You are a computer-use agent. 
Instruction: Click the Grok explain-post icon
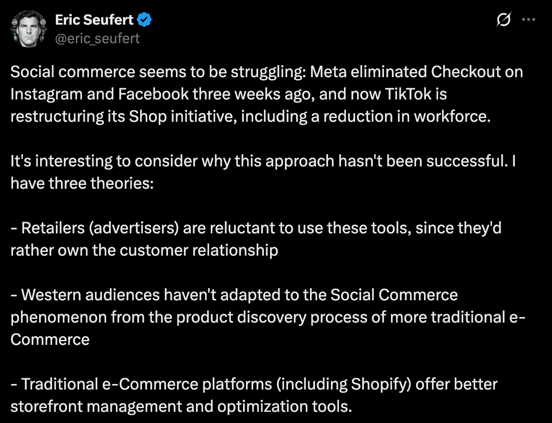coord(504,20)
